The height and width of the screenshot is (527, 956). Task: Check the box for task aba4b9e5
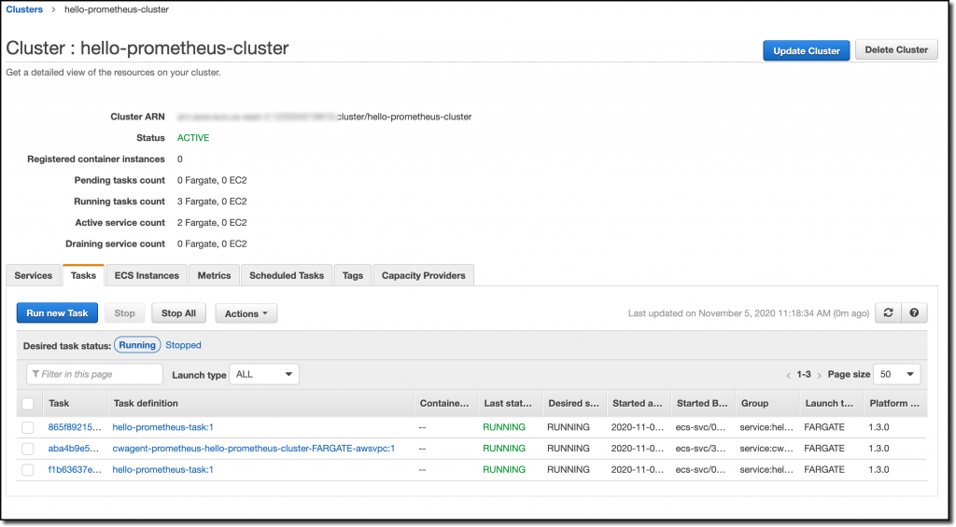pos(28,449)
